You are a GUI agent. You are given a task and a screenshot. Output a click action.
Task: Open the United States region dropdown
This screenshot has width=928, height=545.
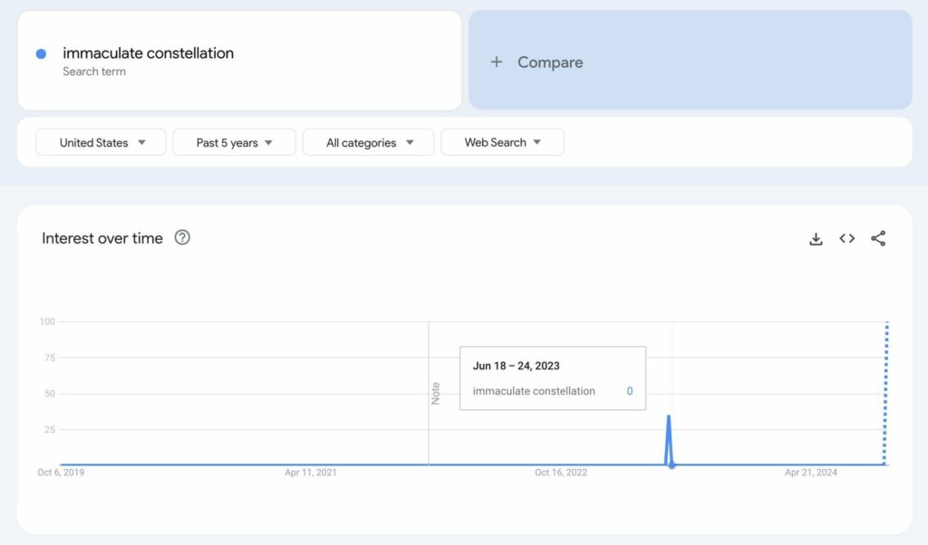[100, 142]
